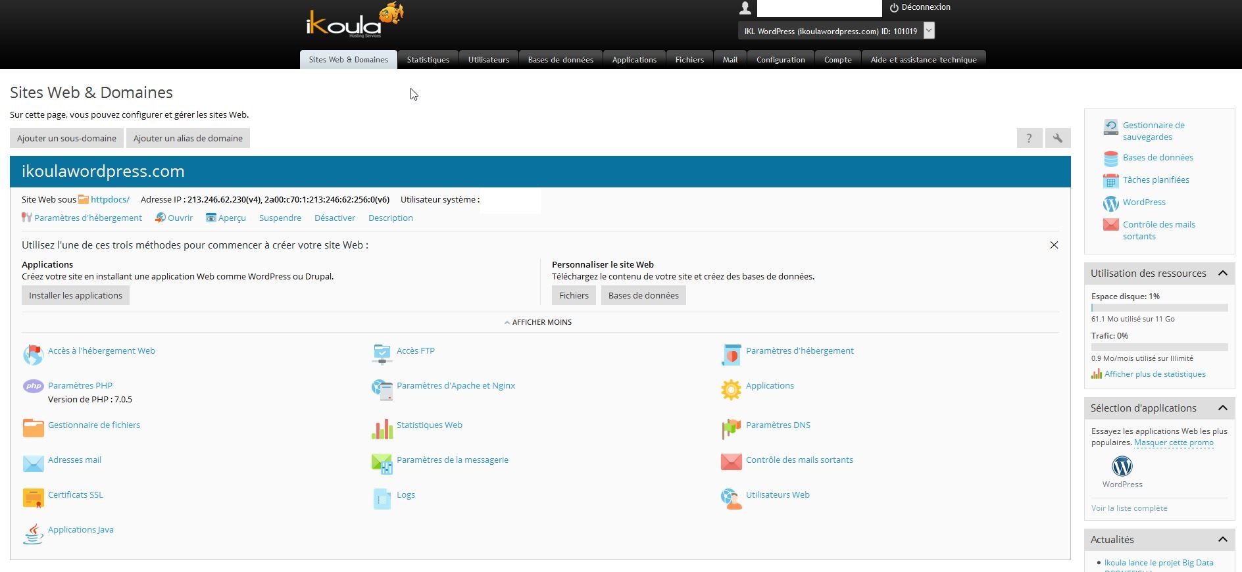Switch to the Statistiques tab

pyautogui.click(x=428, y=60)
